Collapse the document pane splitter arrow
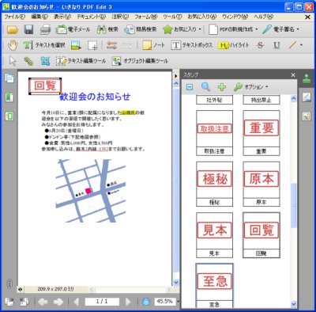The height and width of the screenshot is (312, 316). pos(176,76)
